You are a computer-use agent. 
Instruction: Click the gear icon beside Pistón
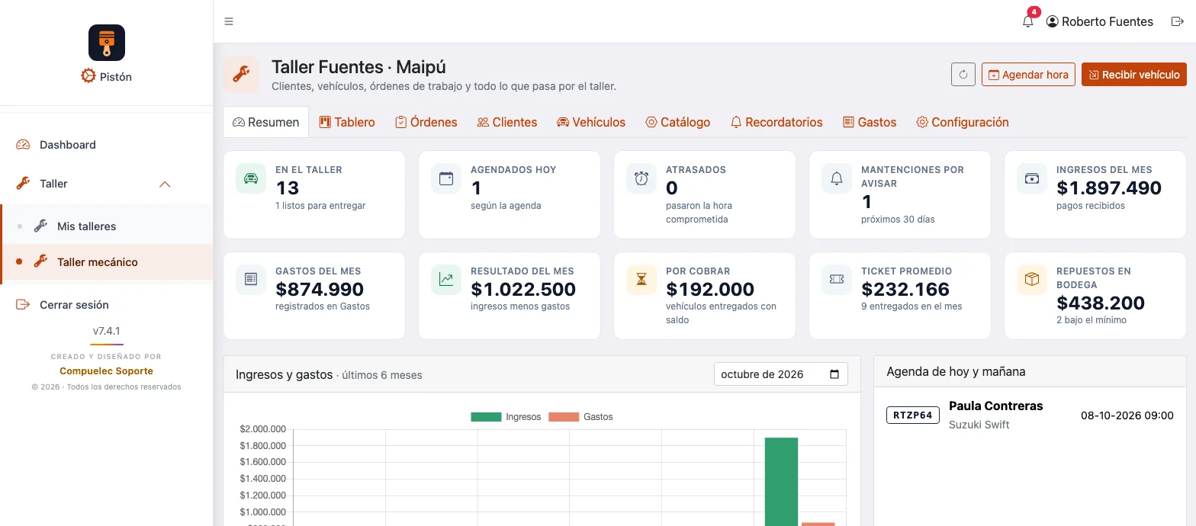(x=88, y=76)
